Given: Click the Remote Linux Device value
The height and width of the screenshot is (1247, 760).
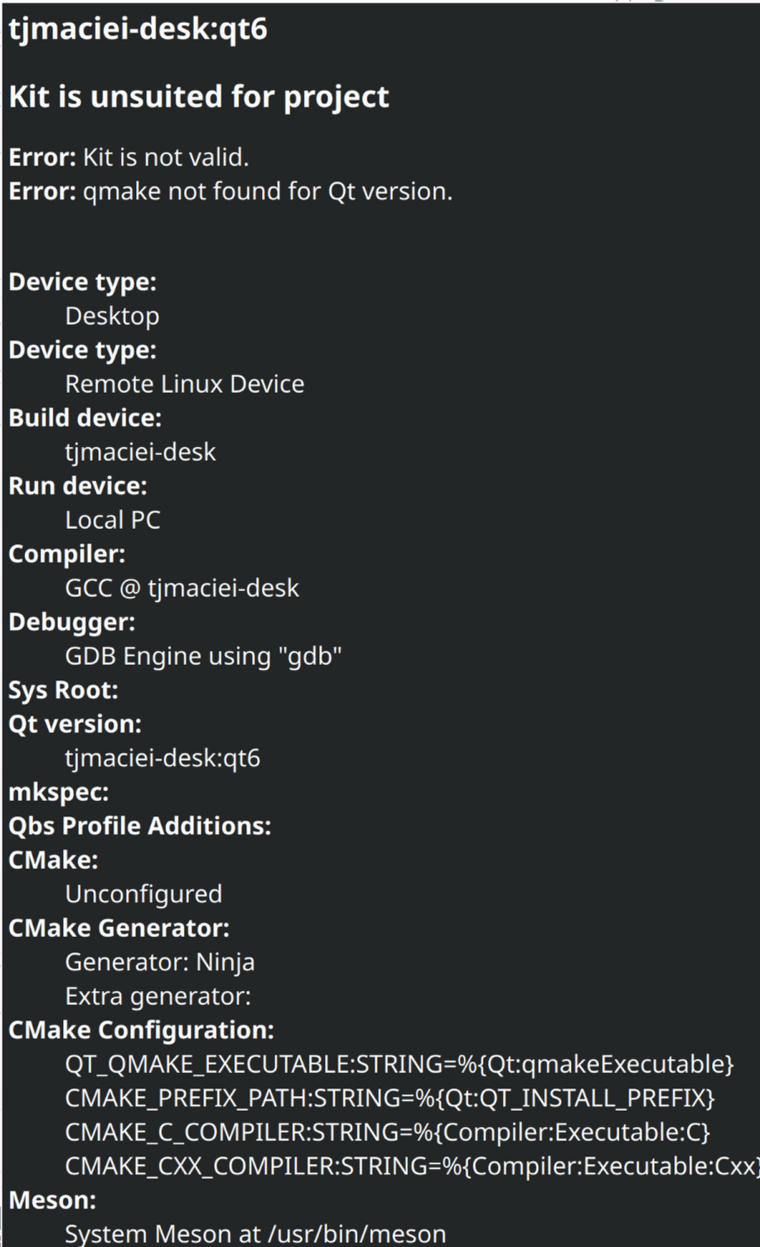Looking at the screenshot, I should [184, 385].
